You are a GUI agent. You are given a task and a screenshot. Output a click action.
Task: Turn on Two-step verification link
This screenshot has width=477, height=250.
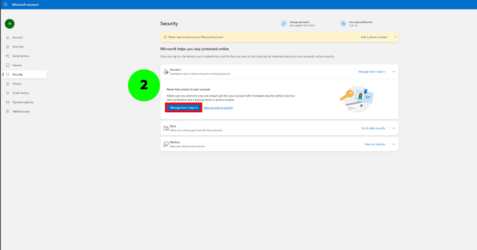353,25
